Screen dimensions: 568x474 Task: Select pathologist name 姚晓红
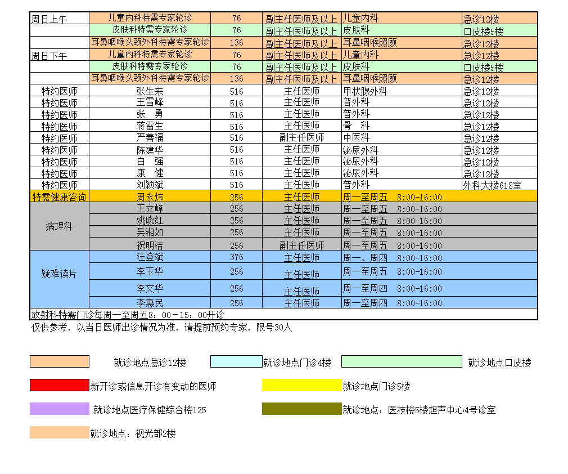(x=150, y=221)
